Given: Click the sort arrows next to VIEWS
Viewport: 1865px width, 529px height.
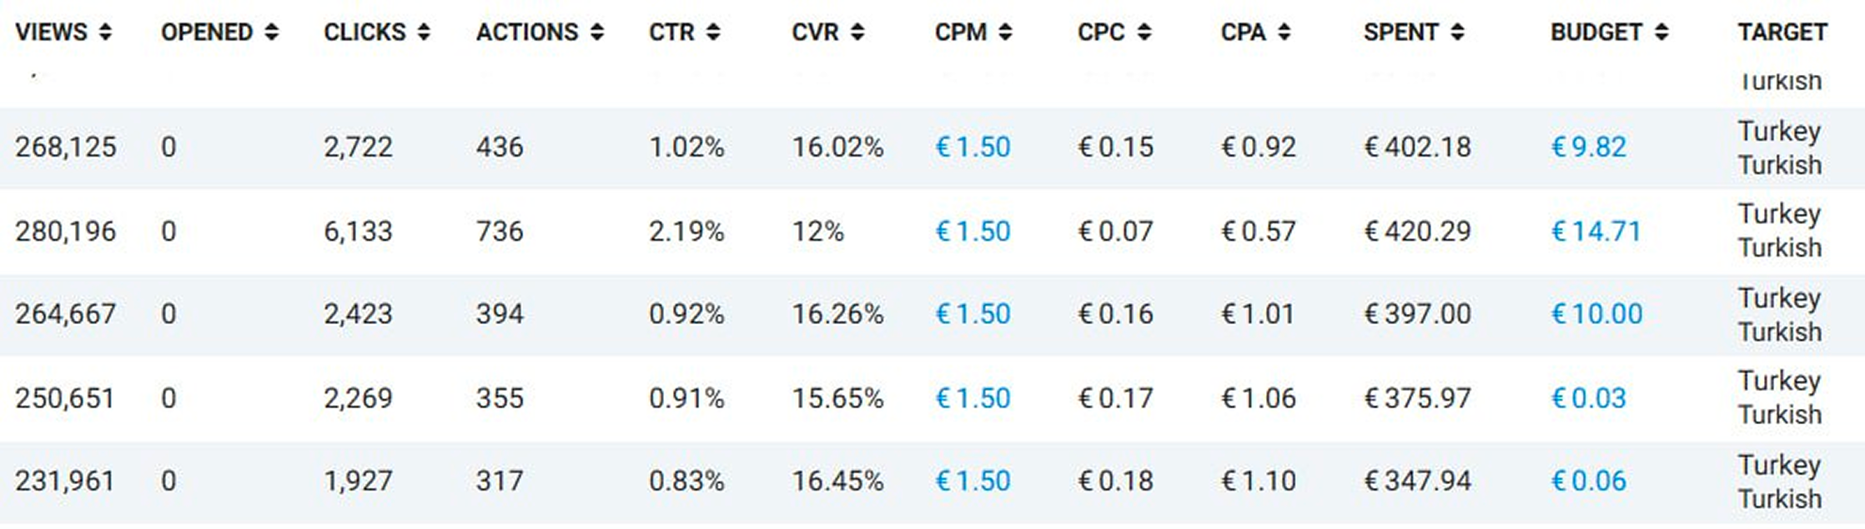Looking at the screenshot, I should coord(105,32).
